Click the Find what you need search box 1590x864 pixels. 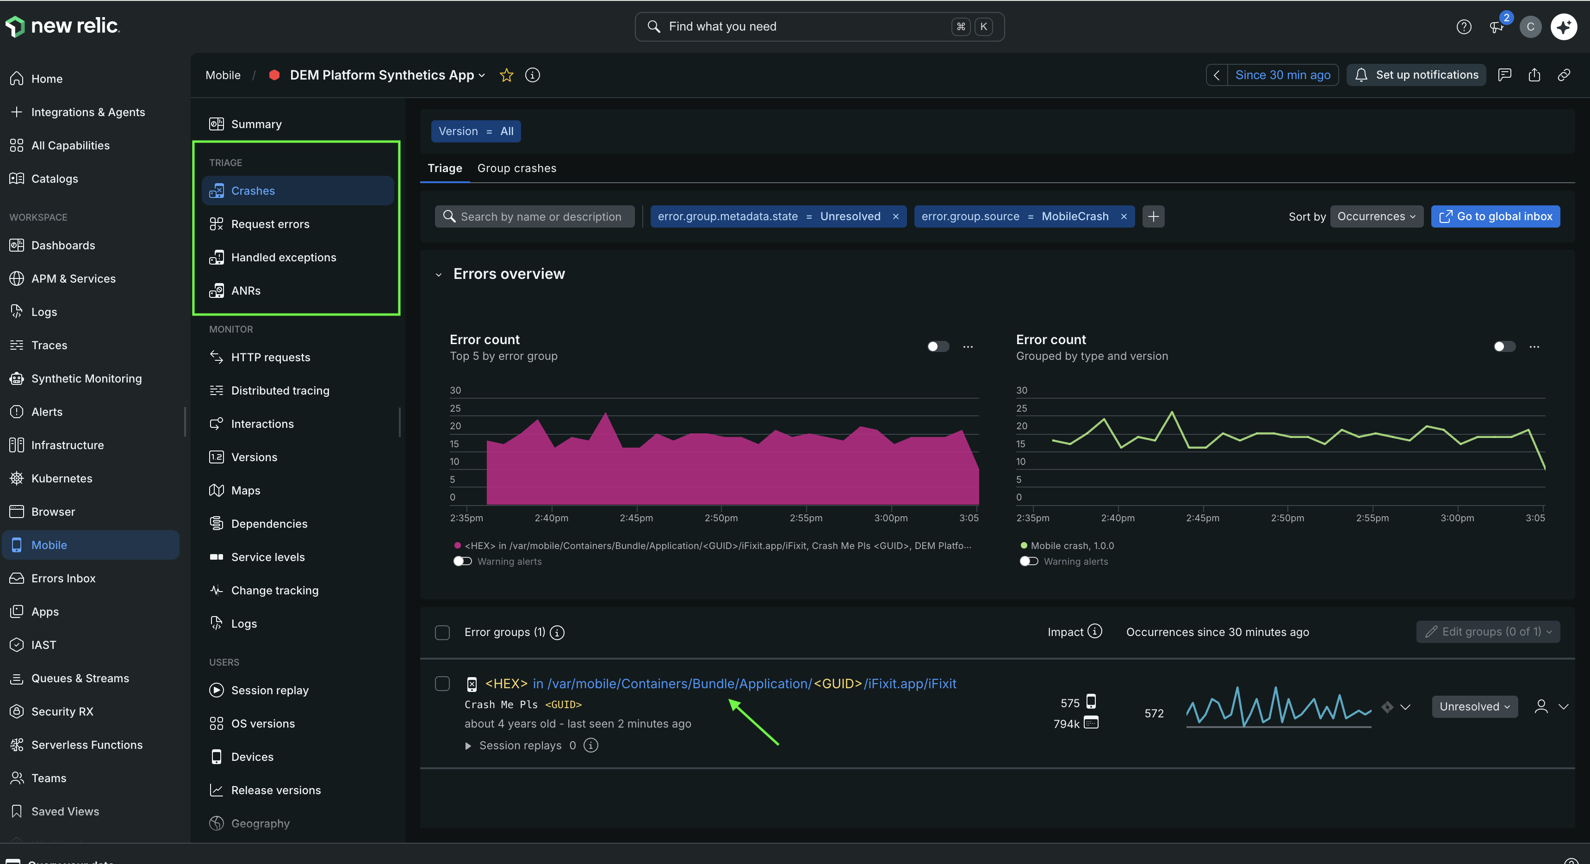click(x=819, y=26)
